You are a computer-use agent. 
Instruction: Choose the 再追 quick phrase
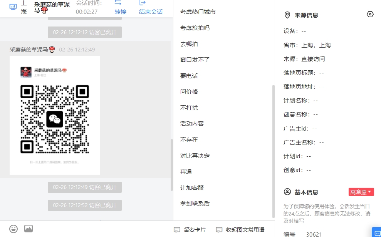tap(186, 172)
